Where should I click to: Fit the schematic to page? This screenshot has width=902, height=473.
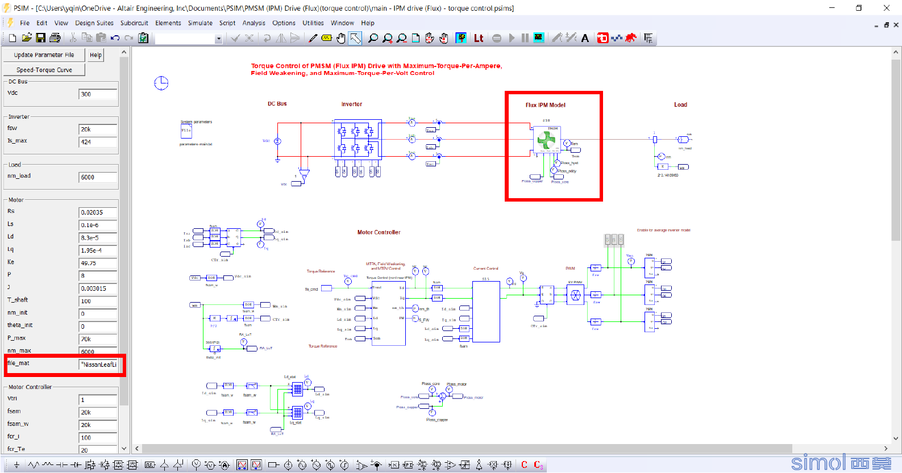[x=416, y=38]
